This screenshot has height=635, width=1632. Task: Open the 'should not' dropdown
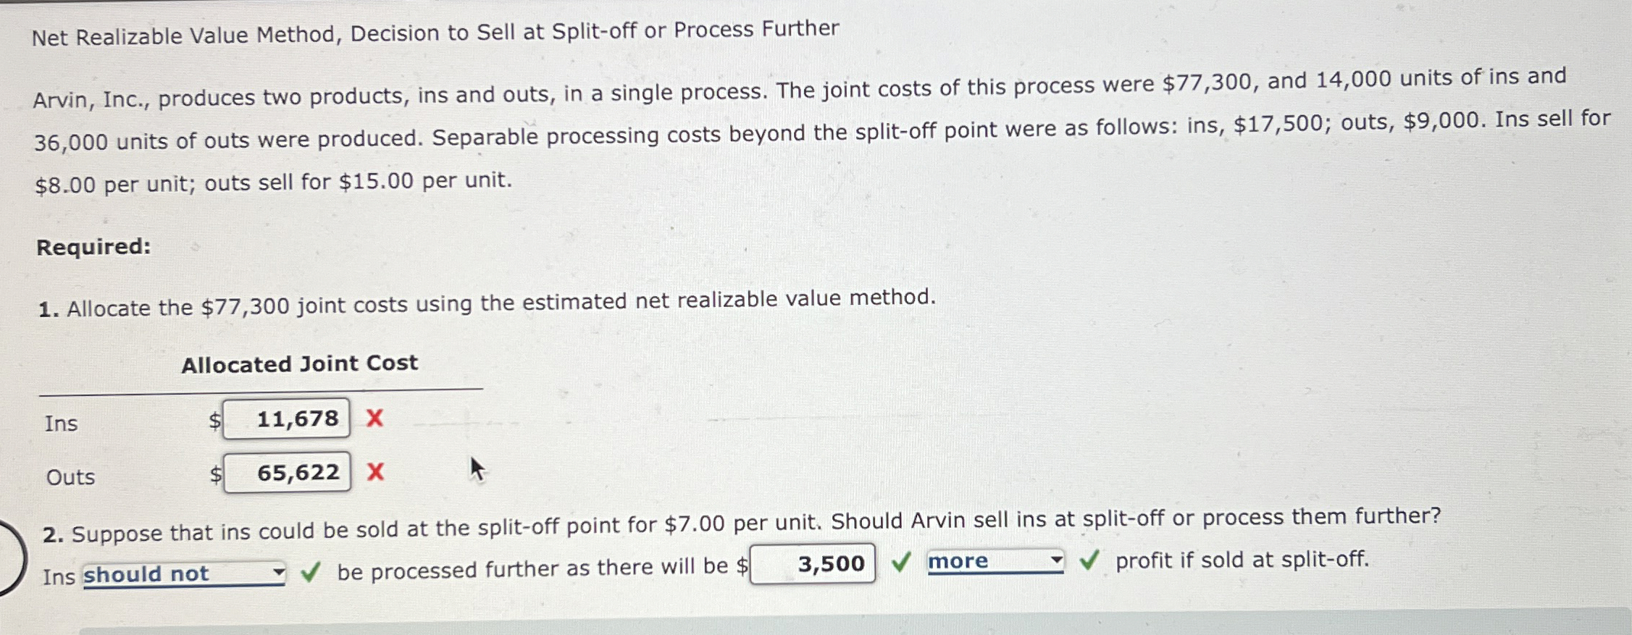(181, 573)
